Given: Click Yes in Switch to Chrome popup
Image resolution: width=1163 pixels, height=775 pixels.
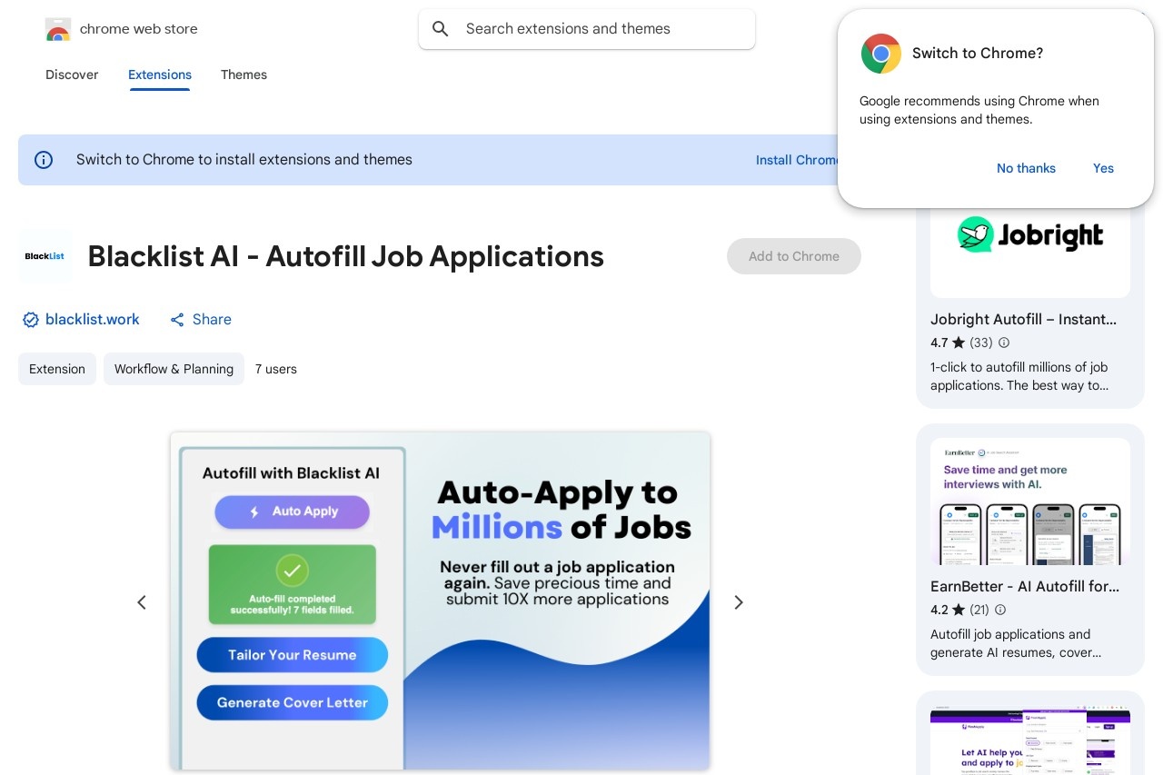Looking at the screenshot, I should point(1103,168).
